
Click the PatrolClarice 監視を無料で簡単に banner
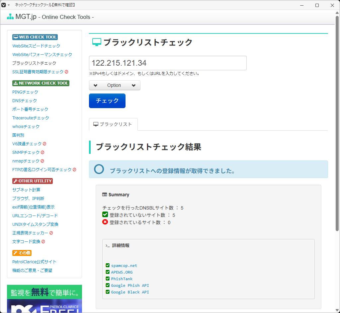[44, 299]
